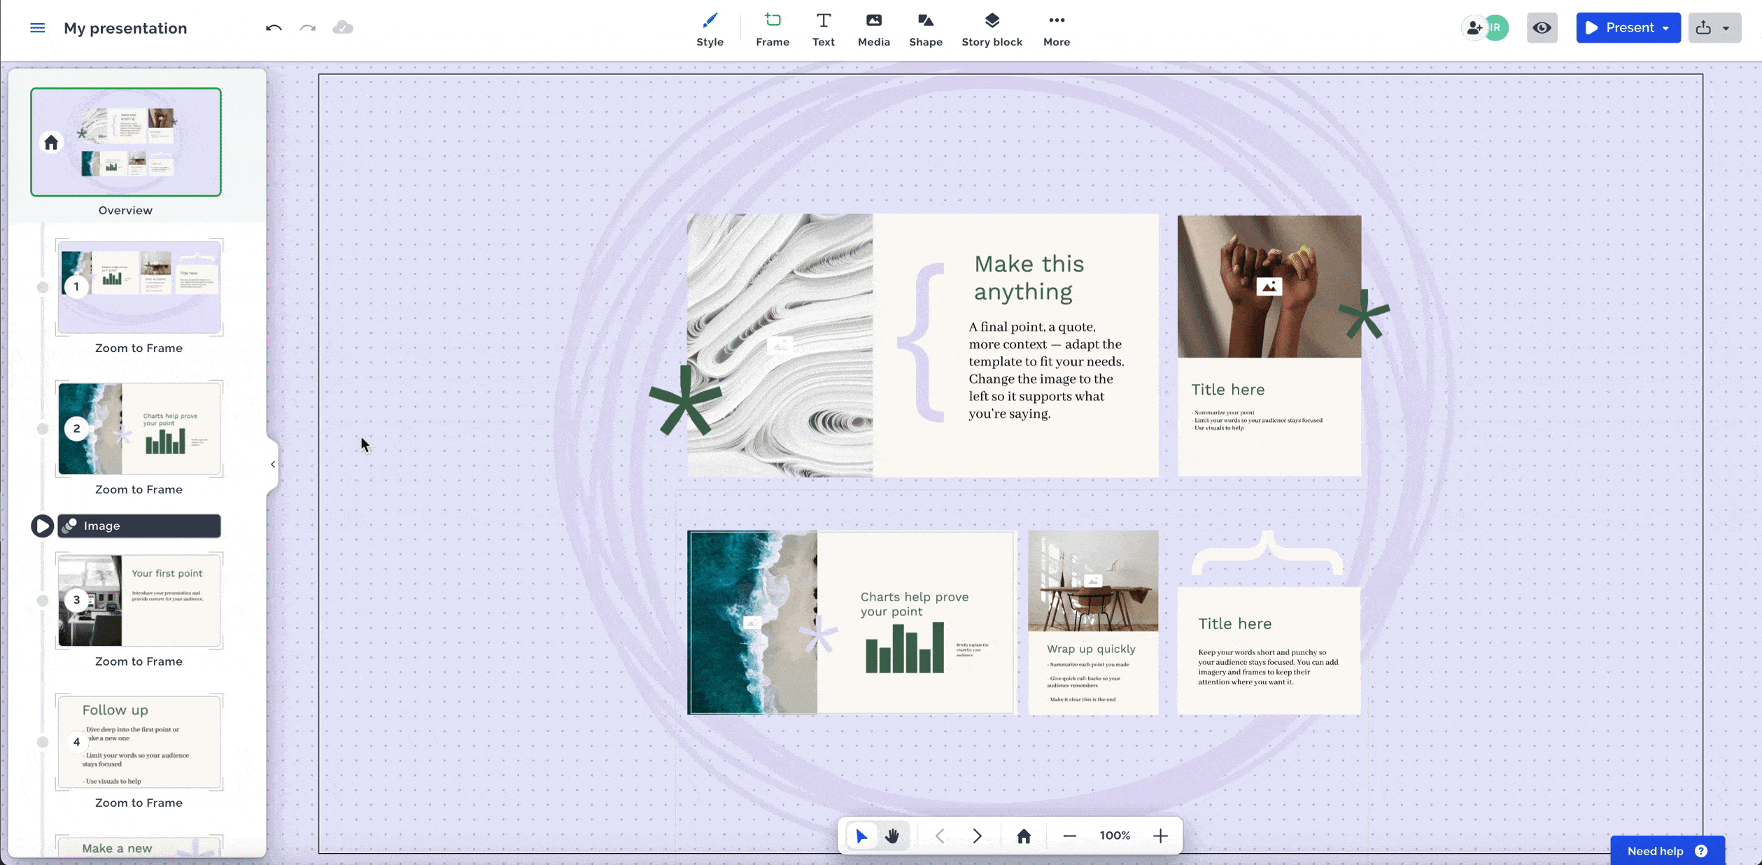Open the Style tool
1762x865 pixels.
click(710, 29)
